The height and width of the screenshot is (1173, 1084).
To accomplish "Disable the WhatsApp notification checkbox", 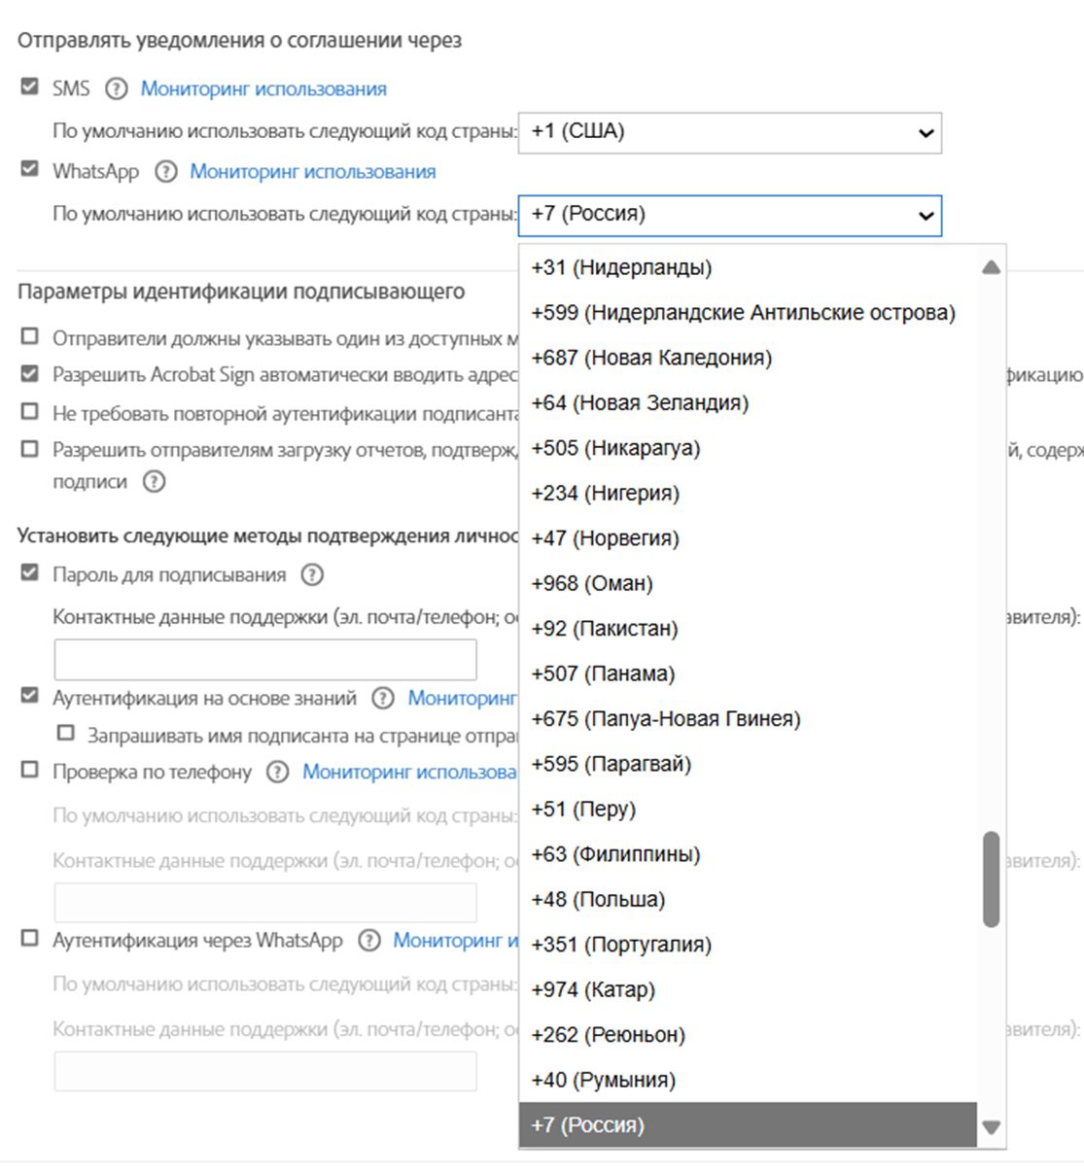I will pyautogui.click(x=30, y=170).
